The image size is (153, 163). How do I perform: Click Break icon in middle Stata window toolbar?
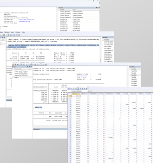19,35
